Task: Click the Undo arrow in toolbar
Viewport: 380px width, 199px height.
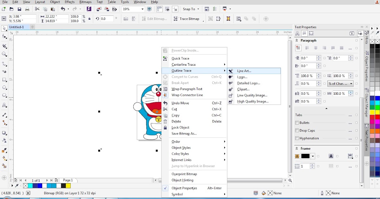Action: tap(63, 9)
